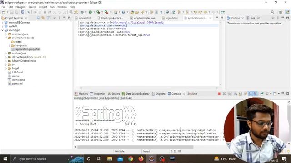Expand the mongoDBConnect project
This screenshot has height=163, width=291.
[3, 22]
